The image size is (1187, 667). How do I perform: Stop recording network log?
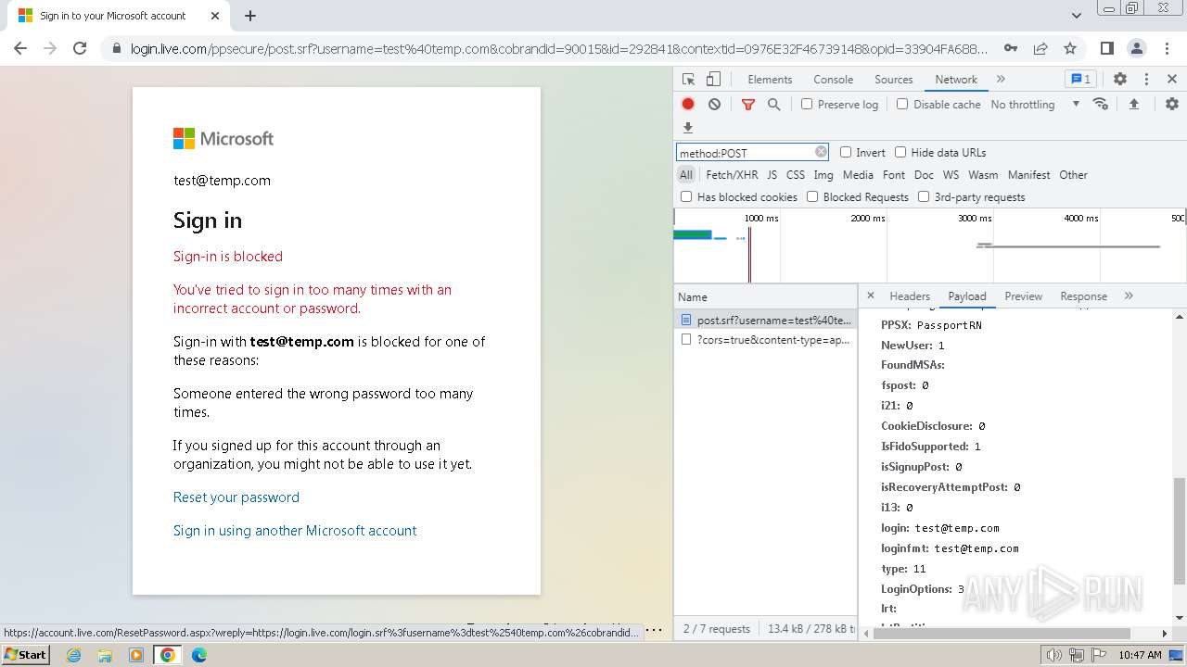point(688,105)
